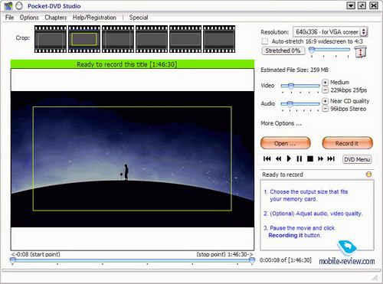The width and height of the screenshot is (383, 284).
Task: Skip to previous chapter button
Action: (267, 159)
